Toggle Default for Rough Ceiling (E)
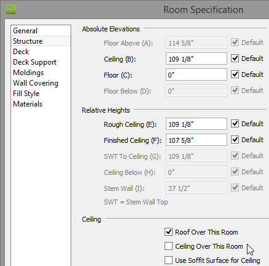The width and height of the screenshot is (269, 266). click(235, 124)
